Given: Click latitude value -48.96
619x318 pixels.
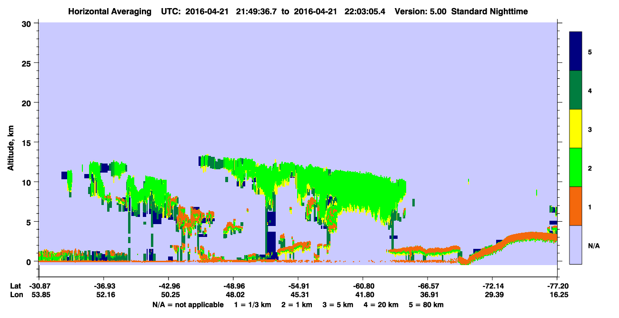Looking at the screenshot, I should pyautogui.click(x=233, y=286).
